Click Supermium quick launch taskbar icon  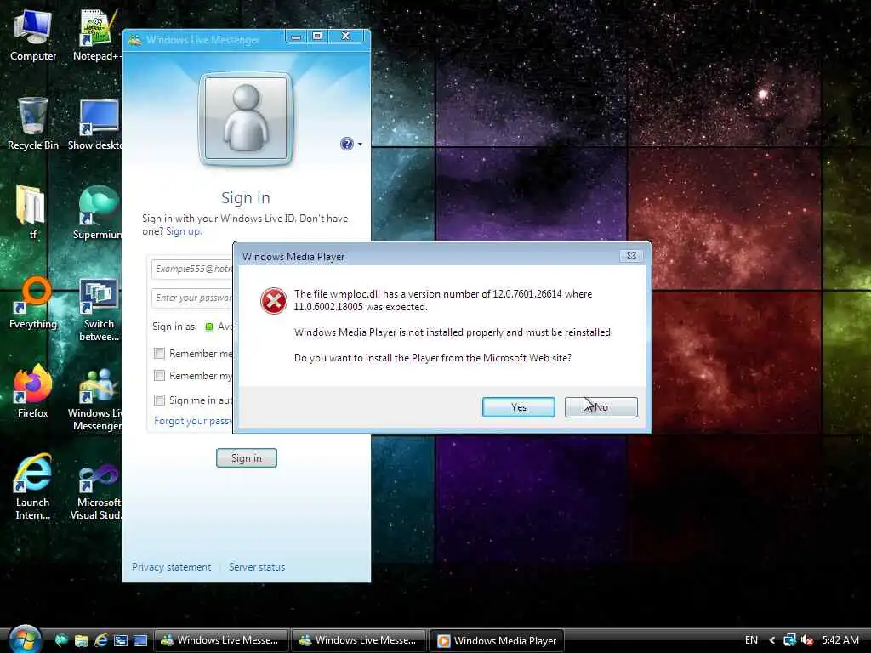click(x=61, y=640)
